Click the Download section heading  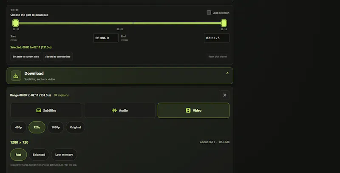(x=34, y=73)
